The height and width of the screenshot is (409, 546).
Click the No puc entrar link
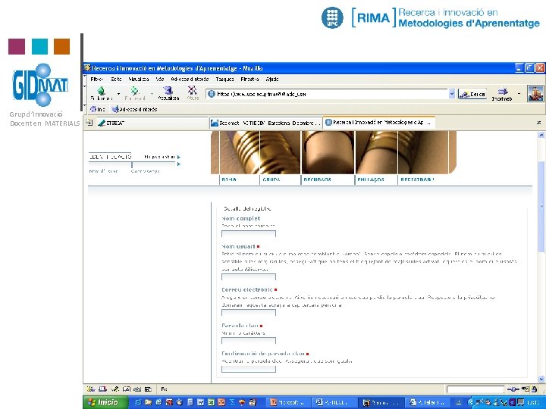coord(159,157)
